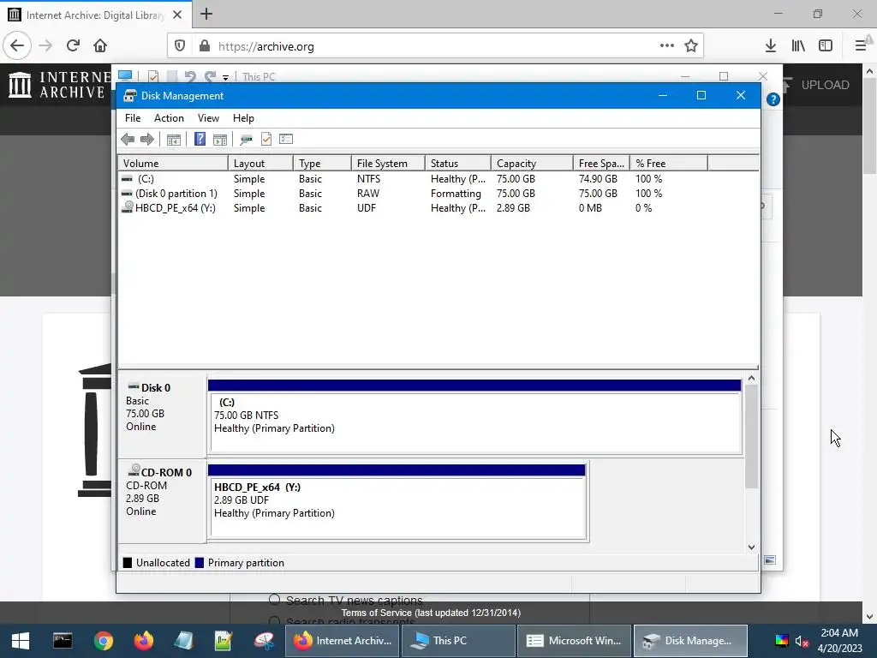Bookmark this page with the star icon
Viewport: 877px width, 658px height.
pyautogui.click(x=691, y=46)
